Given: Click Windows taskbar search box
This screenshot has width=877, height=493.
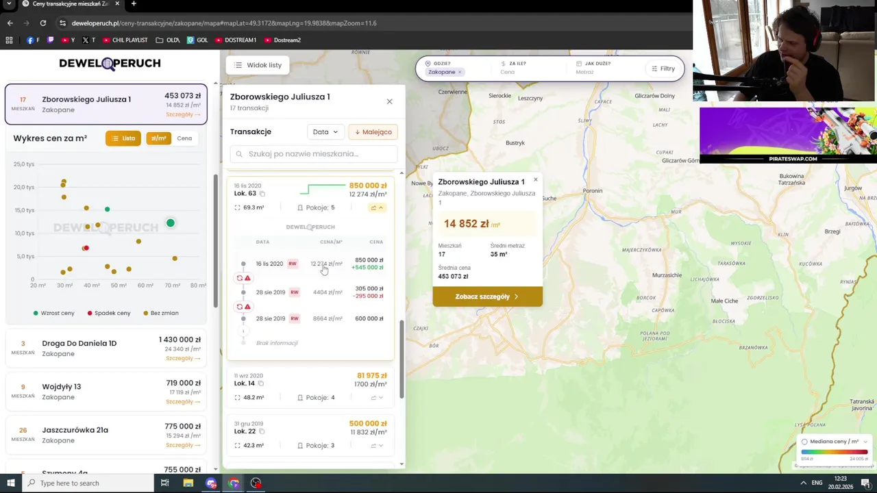Looking at the screenshot, I should pos(88,483).
